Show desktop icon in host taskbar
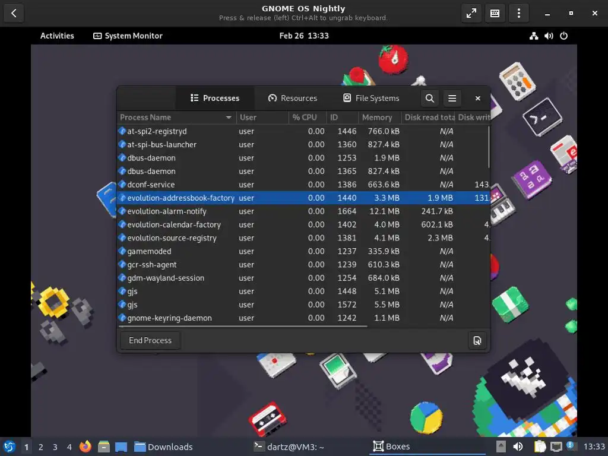The height and width of the screenshot is (456, 608). 121,446
